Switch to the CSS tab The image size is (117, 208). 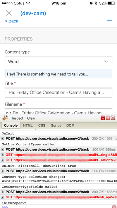click(42, 126)
